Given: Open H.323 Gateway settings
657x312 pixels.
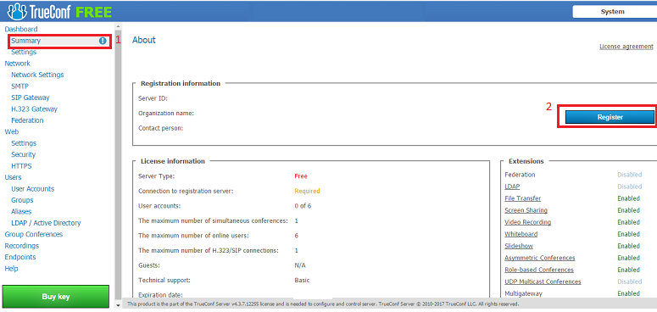Looking at the screenshot, I should click(35, 109).
